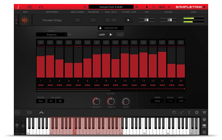
Task: Mute the Chamber Strings part
Action: pyautogui.click(x=114, y=20)
